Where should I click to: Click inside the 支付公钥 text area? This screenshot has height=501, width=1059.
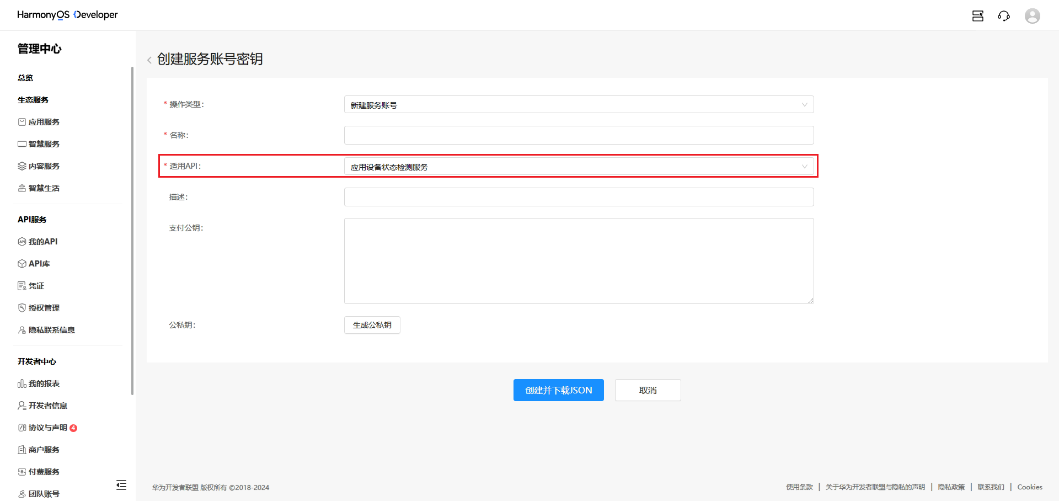tap(579, 260)
